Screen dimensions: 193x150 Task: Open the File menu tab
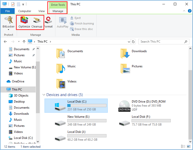pos(8,11)
